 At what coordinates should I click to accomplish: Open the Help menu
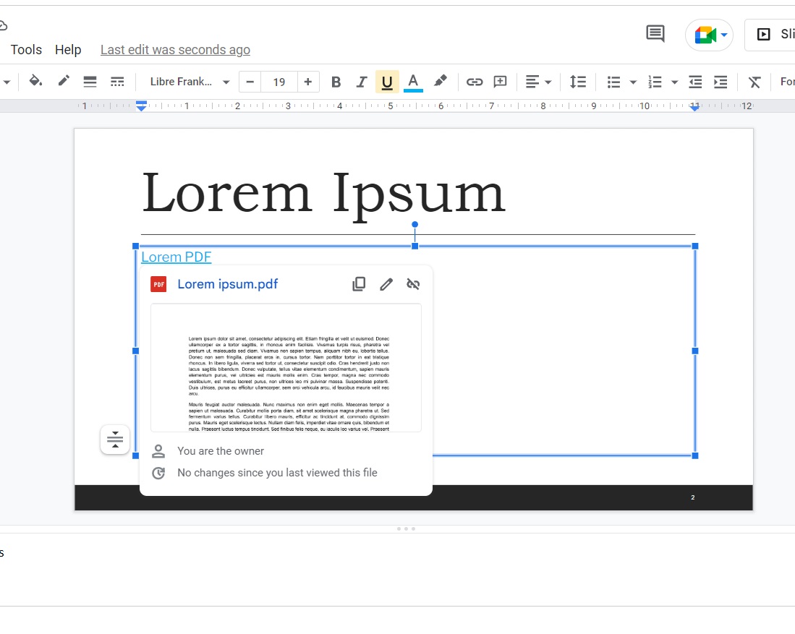(x=68, y=49)
